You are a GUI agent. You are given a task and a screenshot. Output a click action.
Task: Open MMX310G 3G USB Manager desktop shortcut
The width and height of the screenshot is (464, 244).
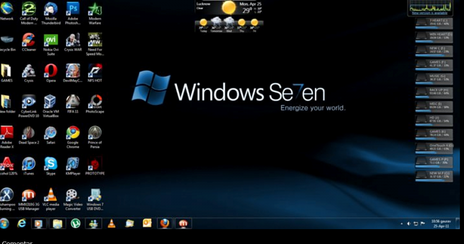tap(28, 200)
